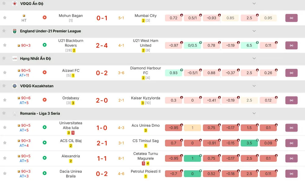
Task: Select 0.72 odds for Mohun Bagan match
Action: pos(174,18)
